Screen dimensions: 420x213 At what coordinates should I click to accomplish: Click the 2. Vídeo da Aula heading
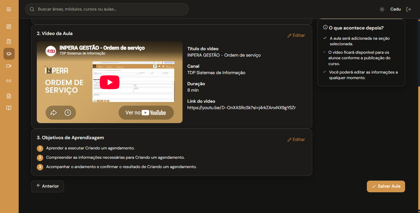pyautogui.click(x=55, y=34)
